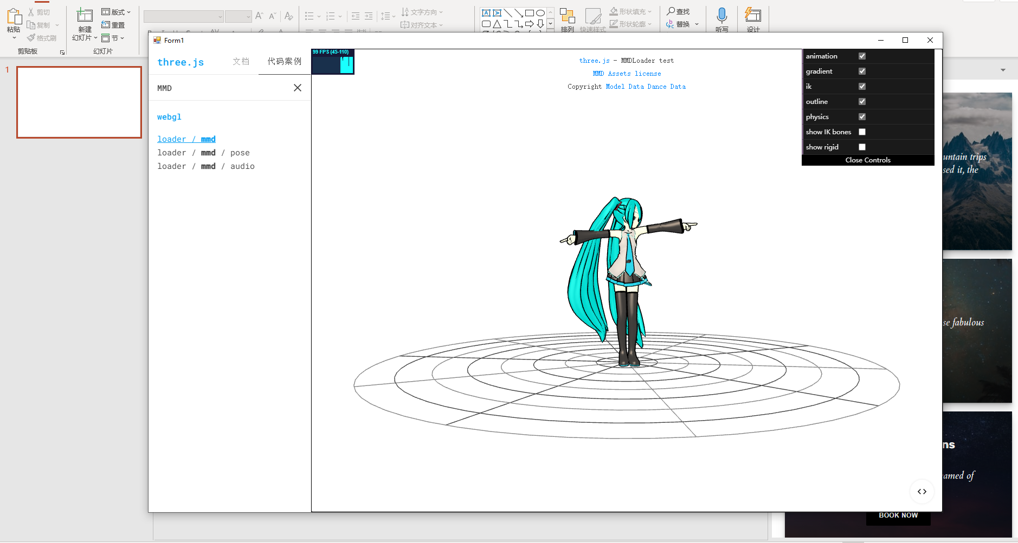Expand the shapes gallery more arrow
Viewport: 1018px width, 543px height.
[x=551, y=24]
